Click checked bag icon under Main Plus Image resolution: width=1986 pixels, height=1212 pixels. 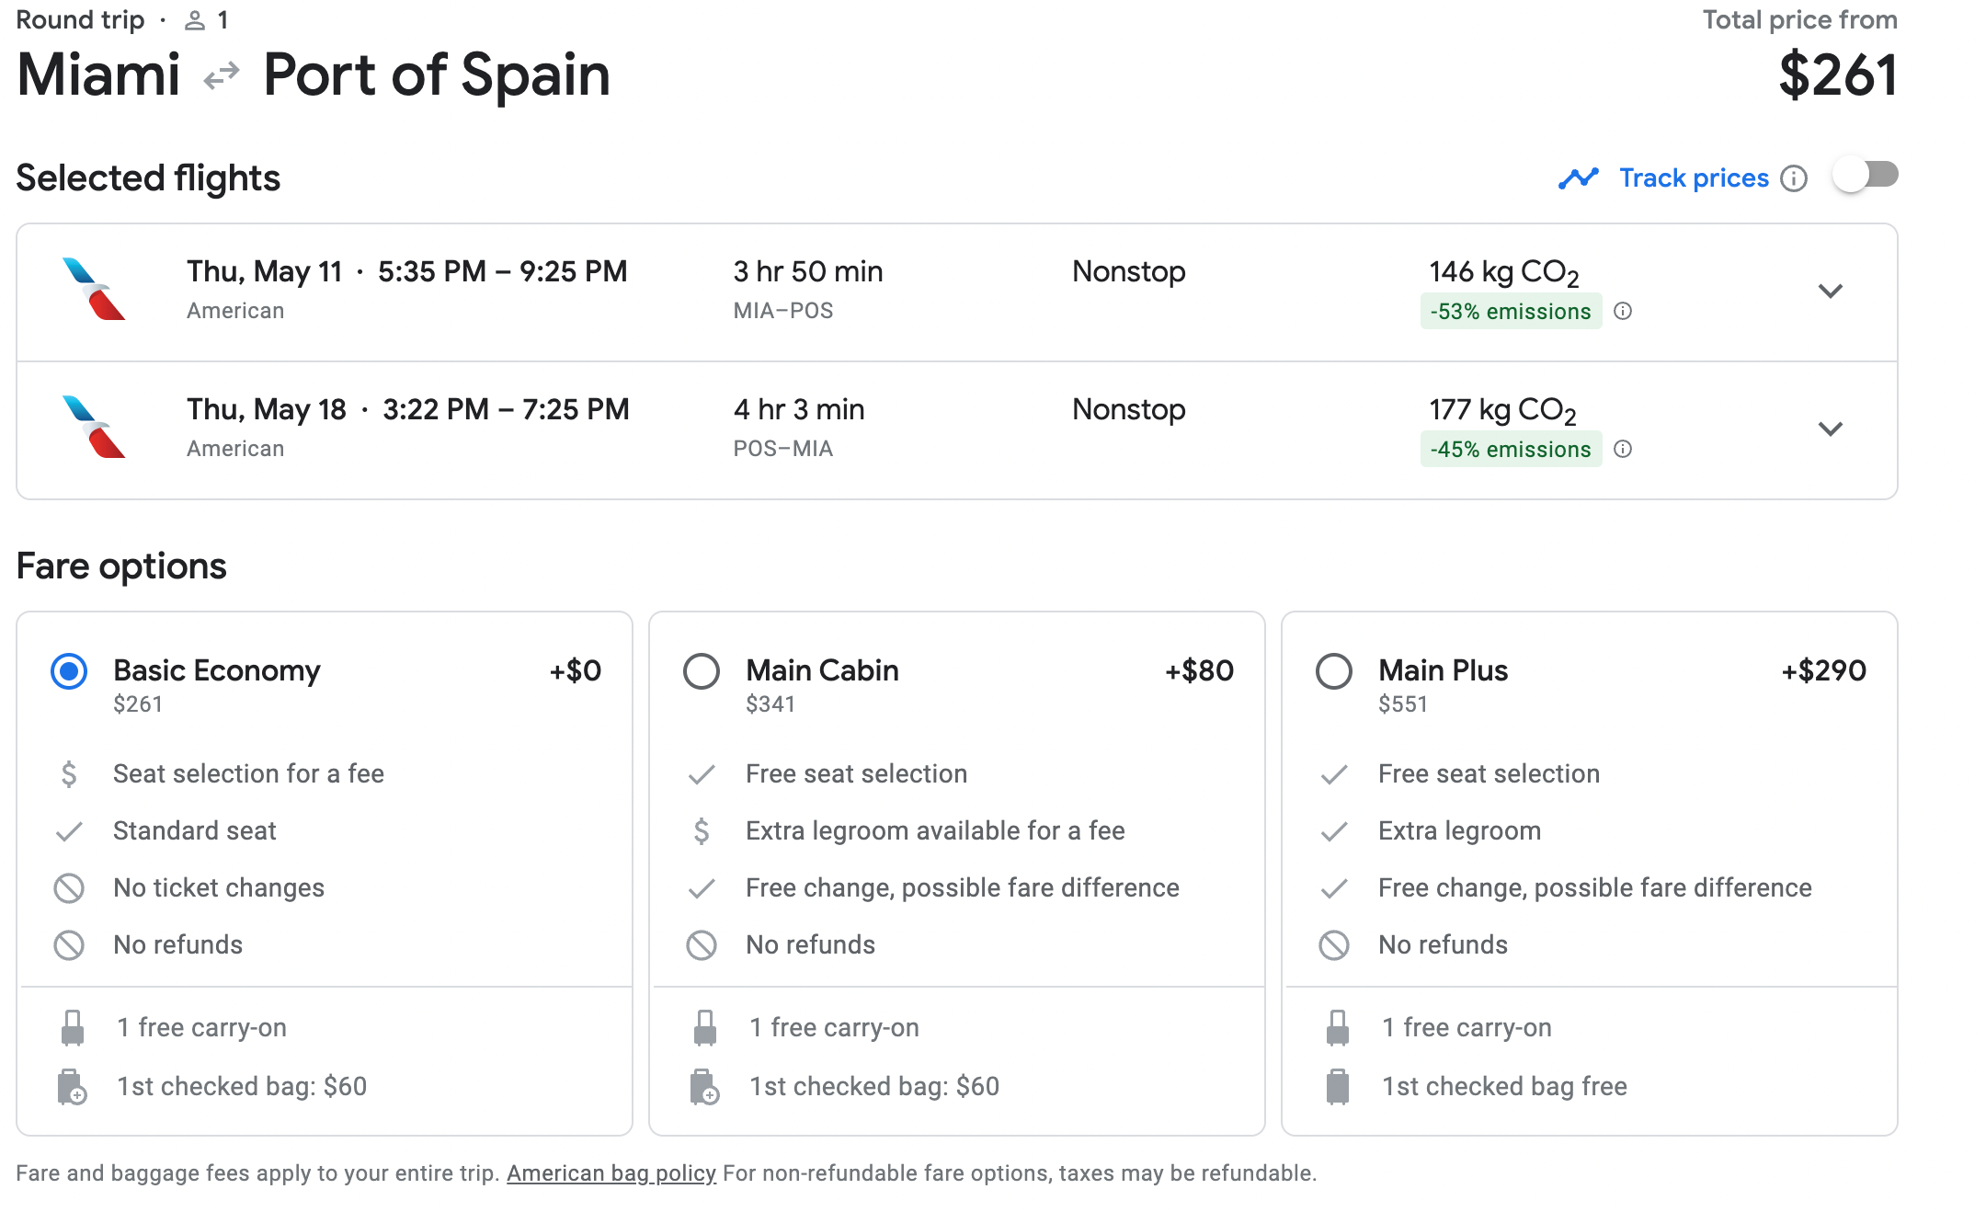[x=1338, y=1086]
